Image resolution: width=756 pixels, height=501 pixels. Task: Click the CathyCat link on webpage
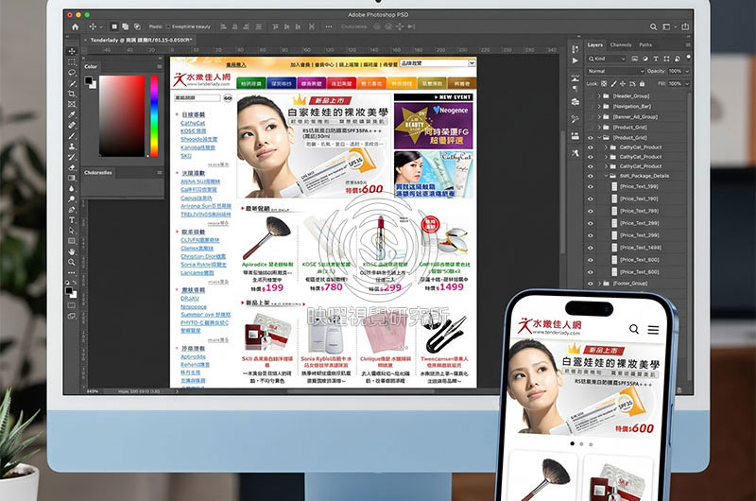[x=193, y=124]
